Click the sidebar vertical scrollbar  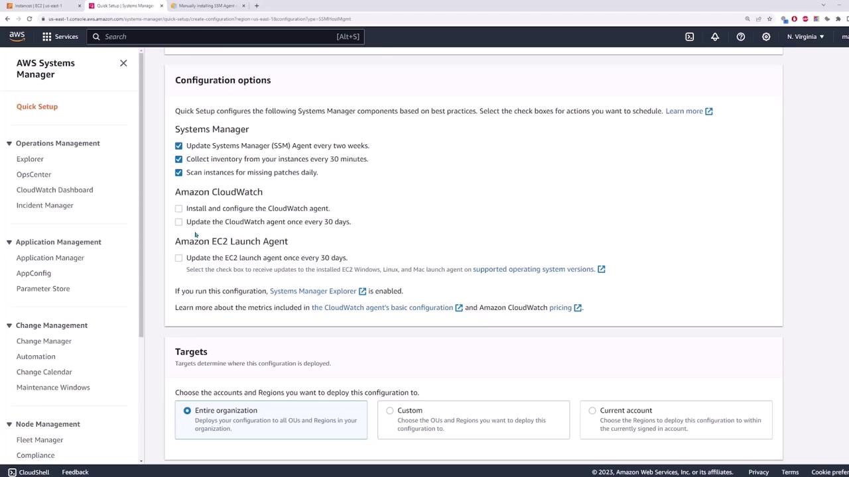[x=141, y=195]
